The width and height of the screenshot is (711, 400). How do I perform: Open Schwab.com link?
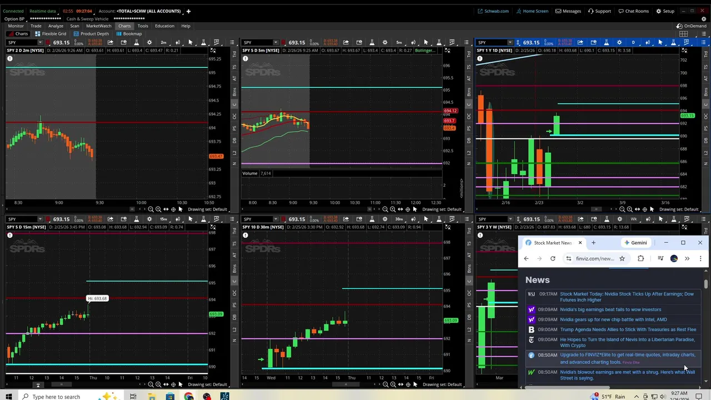[x=493, y=11]
